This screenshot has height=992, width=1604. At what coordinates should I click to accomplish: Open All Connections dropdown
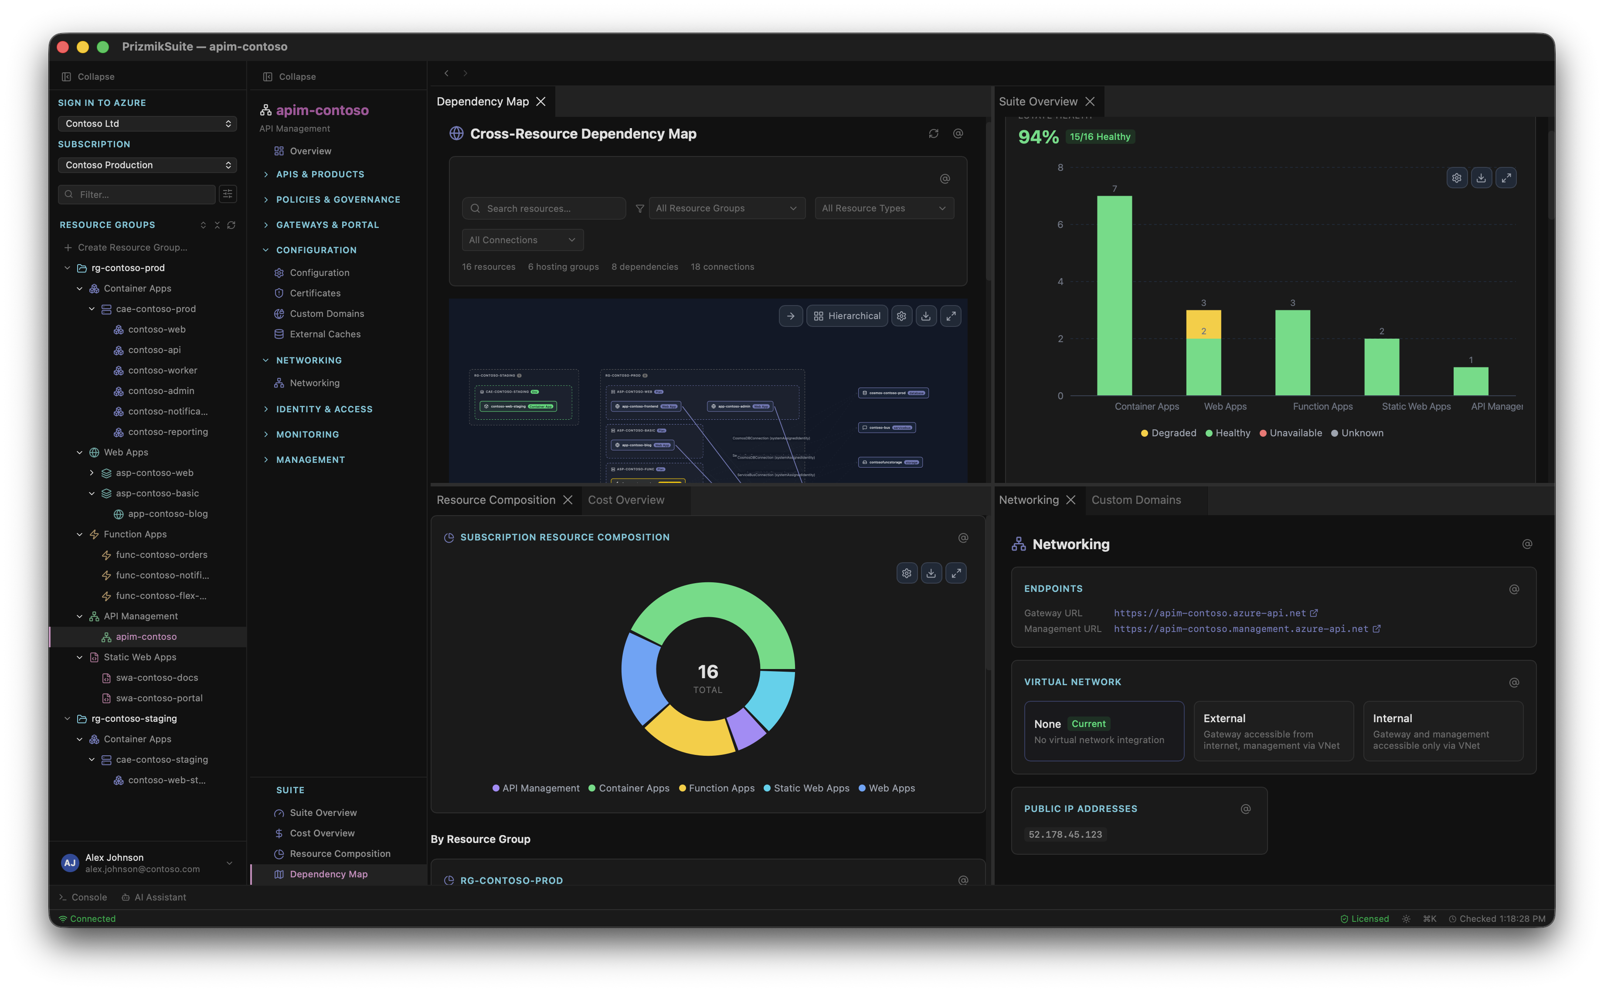point(522,240)
